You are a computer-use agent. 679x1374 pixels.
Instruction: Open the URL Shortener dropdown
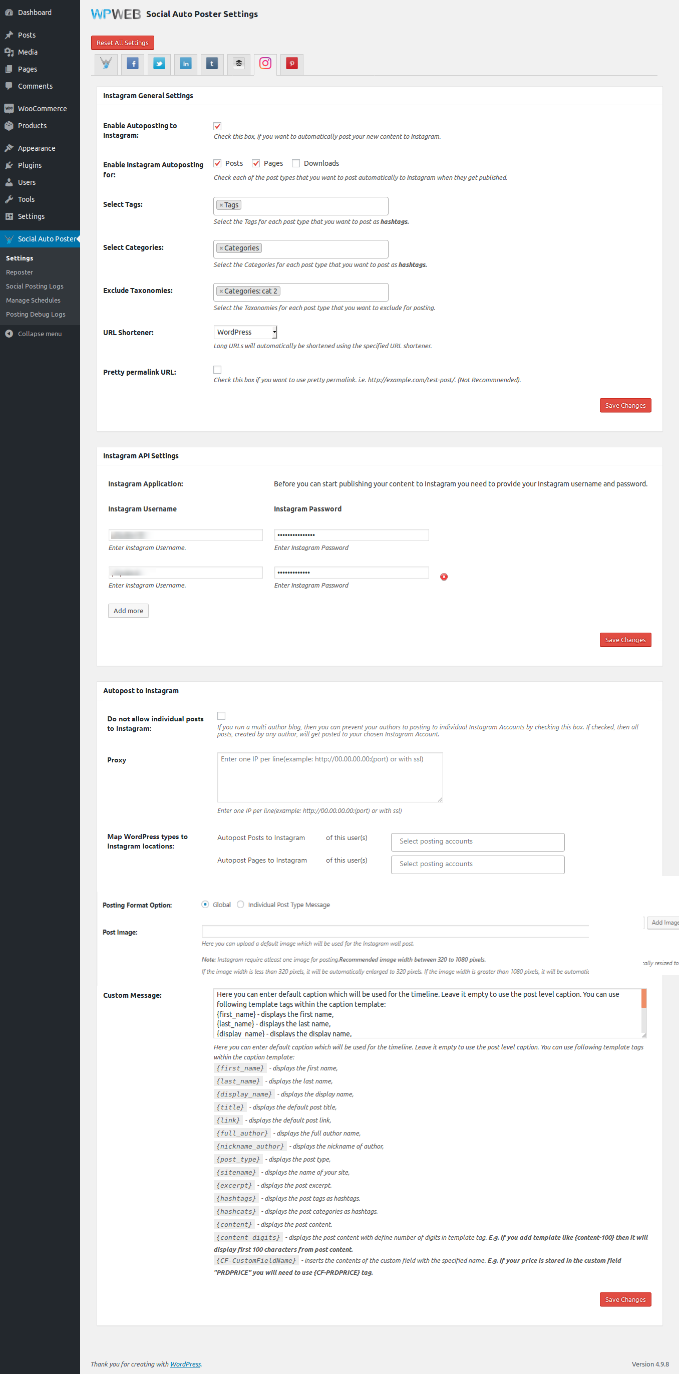245,332
